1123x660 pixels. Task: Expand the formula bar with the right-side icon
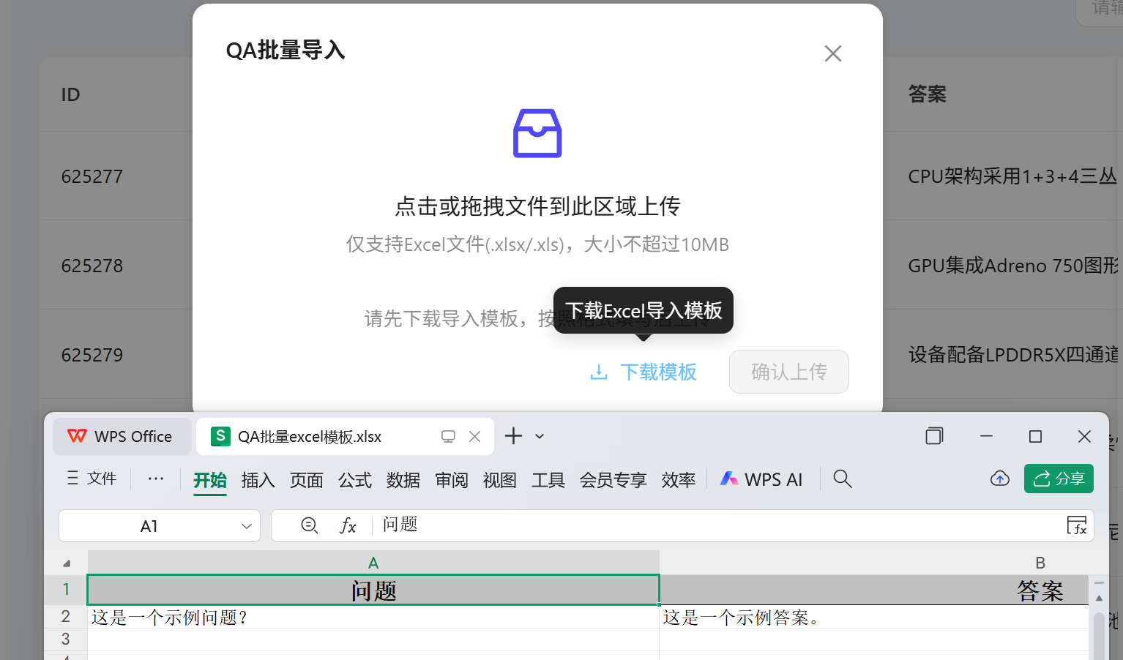[x=1077, y=525]
